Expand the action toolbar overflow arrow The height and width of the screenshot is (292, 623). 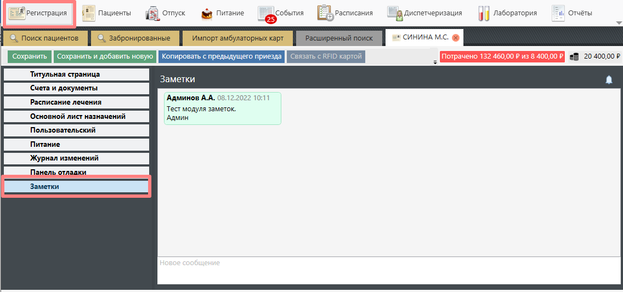(435, 62)
